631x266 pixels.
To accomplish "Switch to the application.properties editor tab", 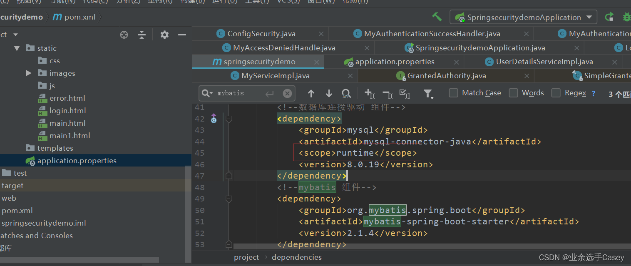I will [x=395, y=62].
